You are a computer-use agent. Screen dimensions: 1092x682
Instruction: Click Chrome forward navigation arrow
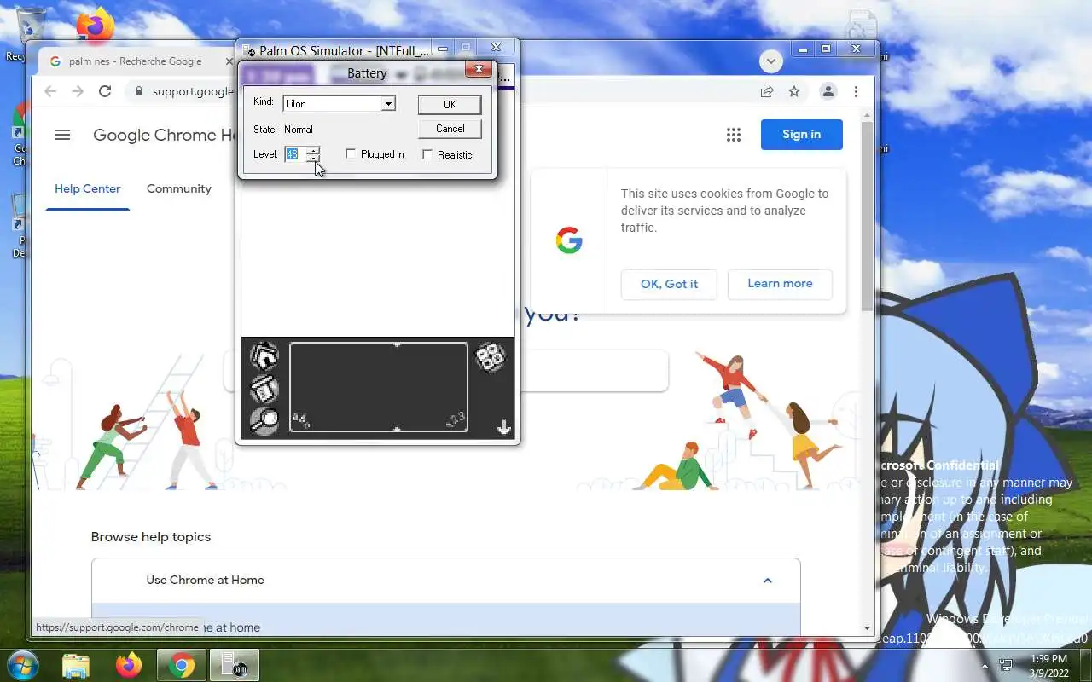pyautogui.click(x=78, y=91)
